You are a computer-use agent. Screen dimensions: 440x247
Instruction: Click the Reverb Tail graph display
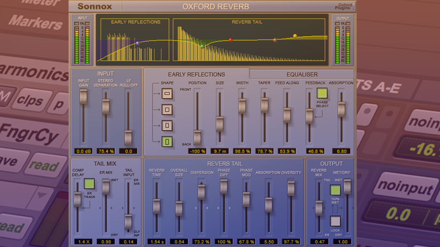(x=249, y=40)
